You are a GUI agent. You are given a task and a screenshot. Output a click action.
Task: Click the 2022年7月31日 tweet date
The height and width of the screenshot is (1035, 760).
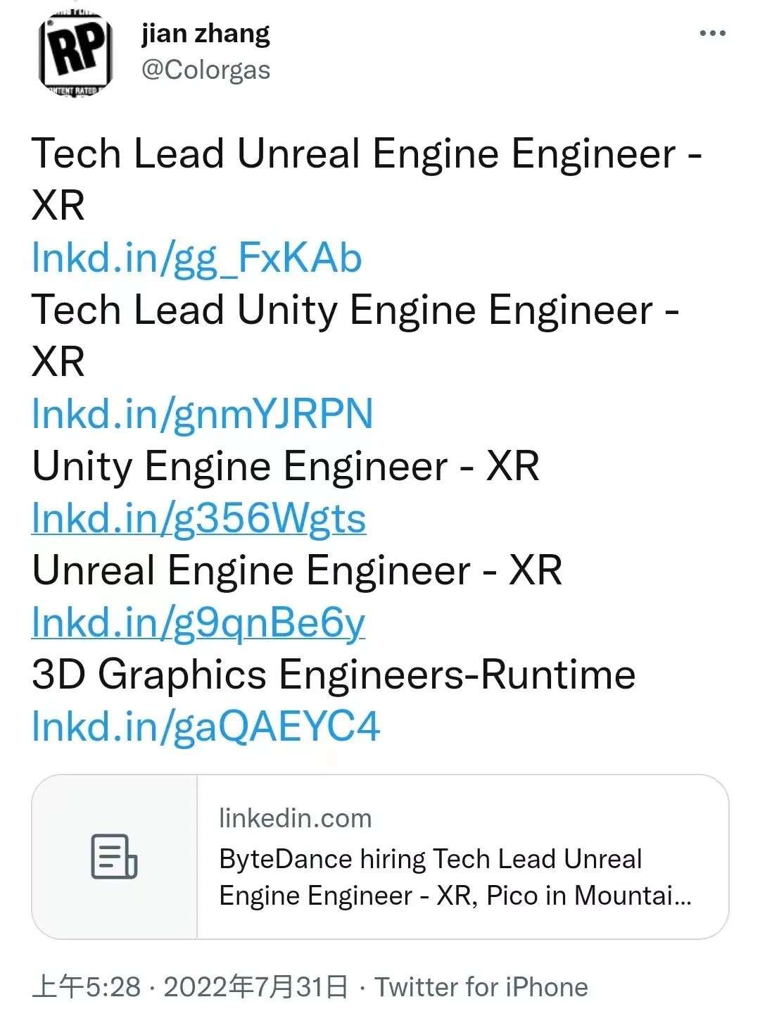click(255, 987)
